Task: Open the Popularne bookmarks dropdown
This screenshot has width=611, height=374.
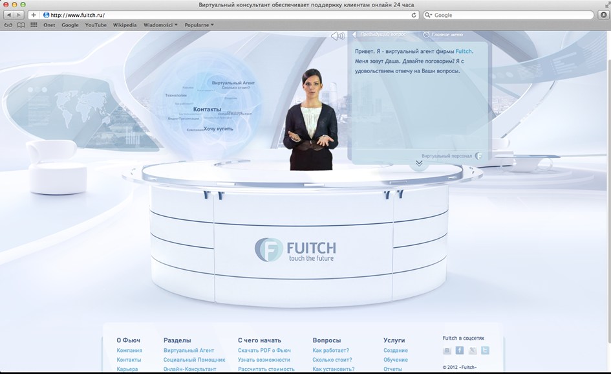Action: [199, 25]
